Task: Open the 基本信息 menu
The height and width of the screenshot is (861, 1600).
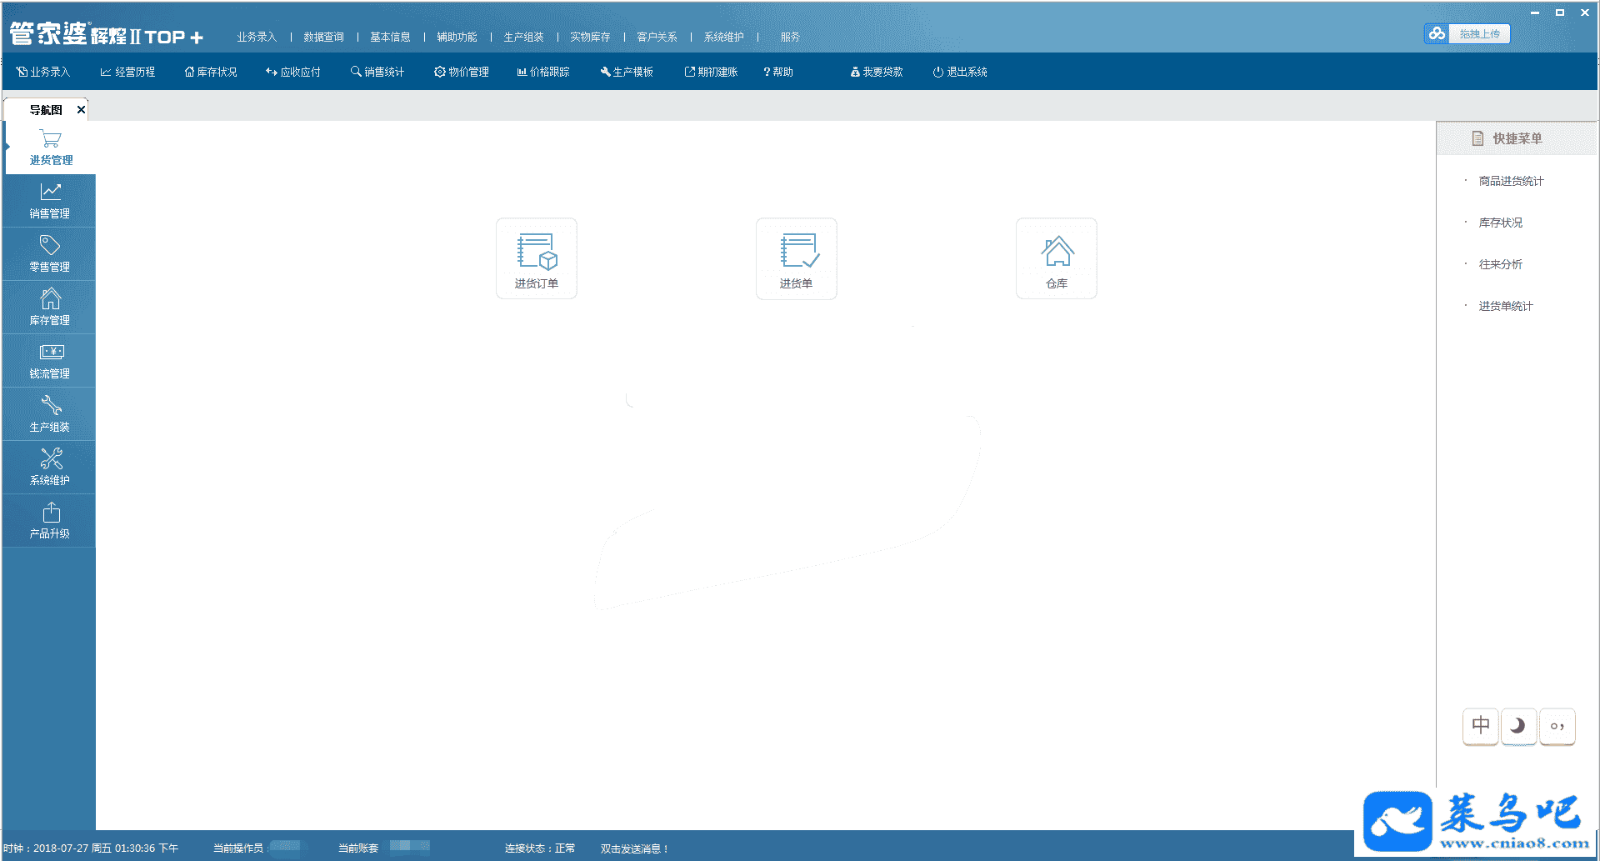Action: (390, 37)
